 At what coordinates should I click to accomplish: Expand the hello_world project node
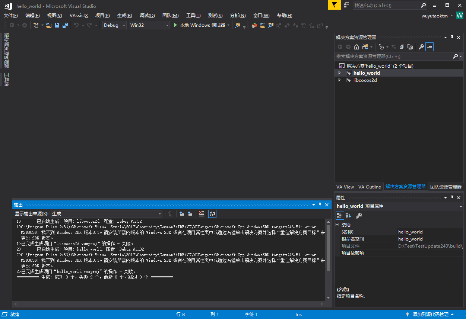tap(339, 73)
